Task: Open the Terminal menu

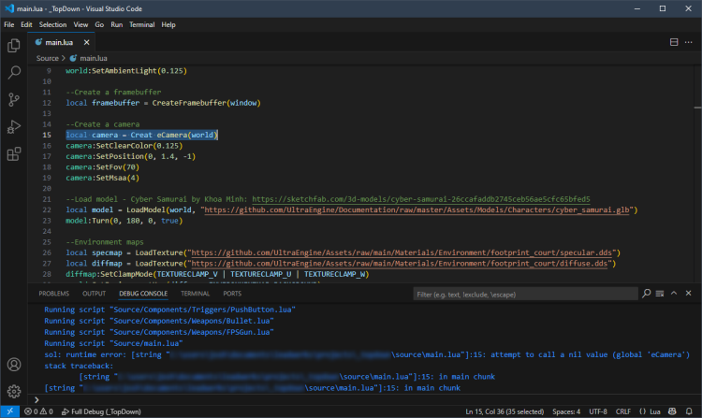Action: pyautogui.click(x=141, y=23)
